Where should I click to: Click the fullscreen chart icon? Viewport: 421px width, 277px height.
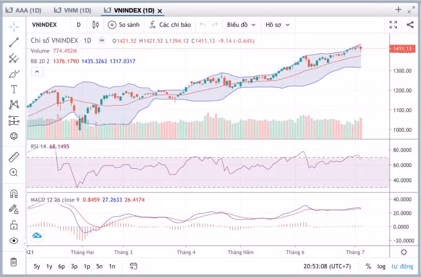point(393,25)
